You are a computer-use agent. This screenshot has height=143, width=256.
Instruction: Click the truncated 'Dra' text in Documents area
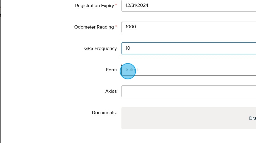click(x=252, y=118)
